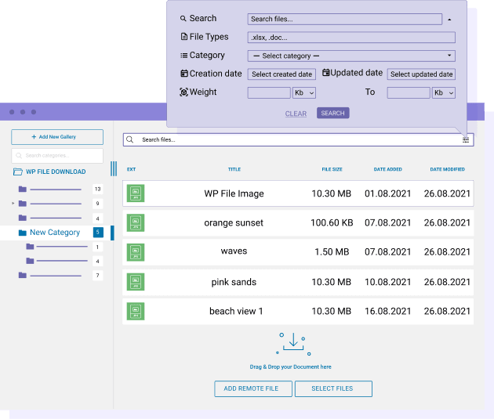This screenshot has width=494, height=419.
Task: Sort by the FILE SIZE column header
Action: [x=332, y=169]
